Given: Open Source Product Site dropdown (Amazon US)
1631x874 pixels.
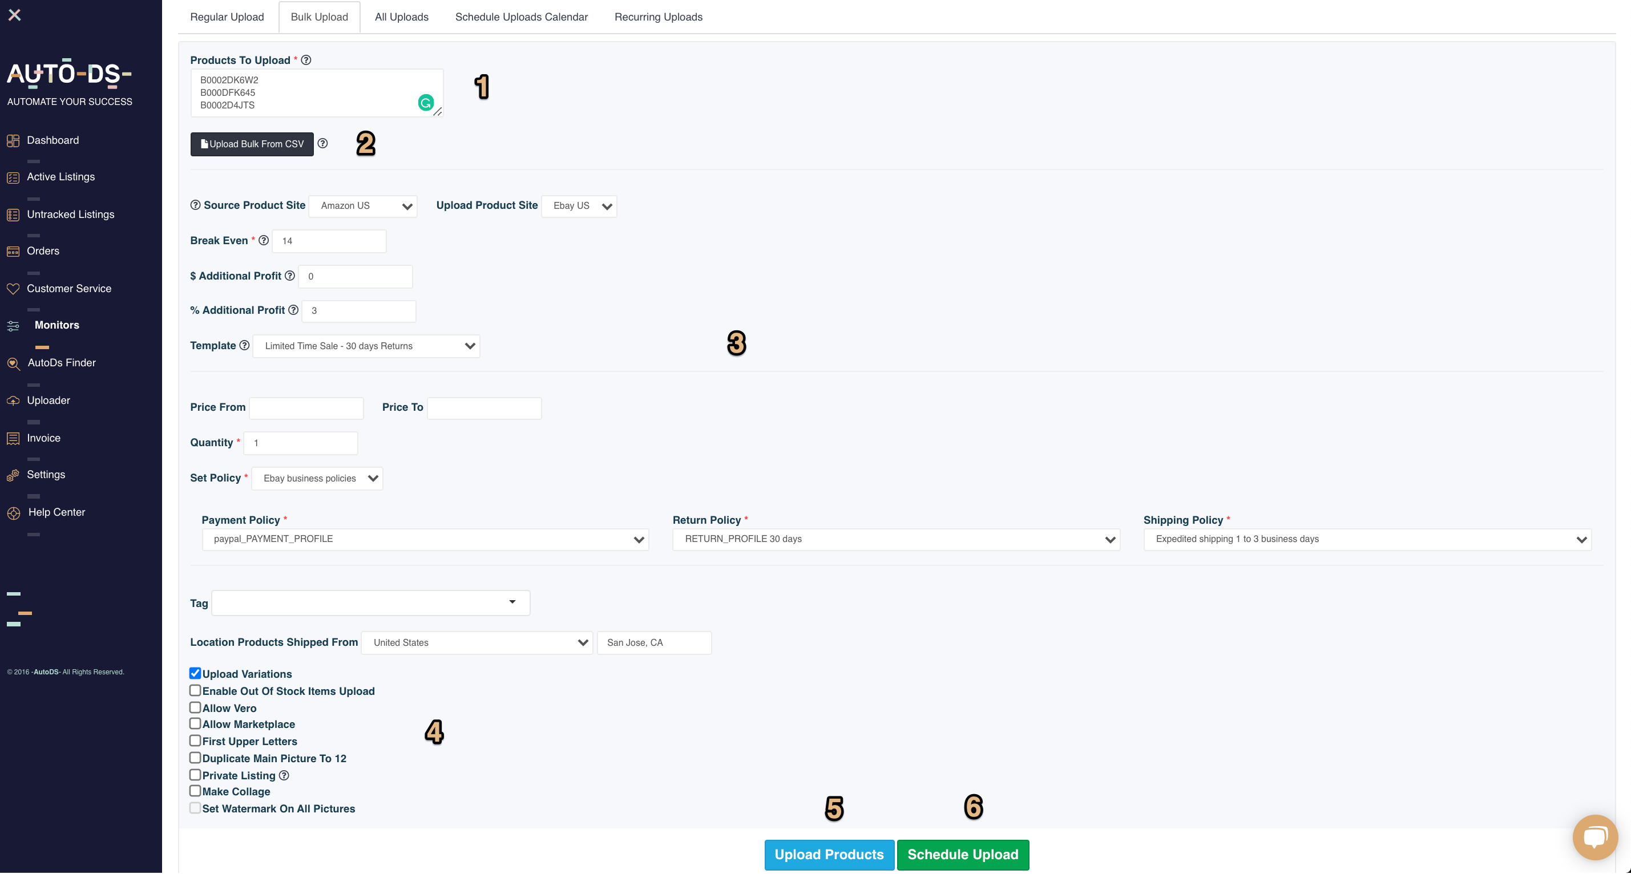Looking at the screenshot, I should (363, 206).
